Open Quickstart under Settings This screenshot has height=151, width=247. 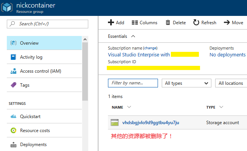44,117
